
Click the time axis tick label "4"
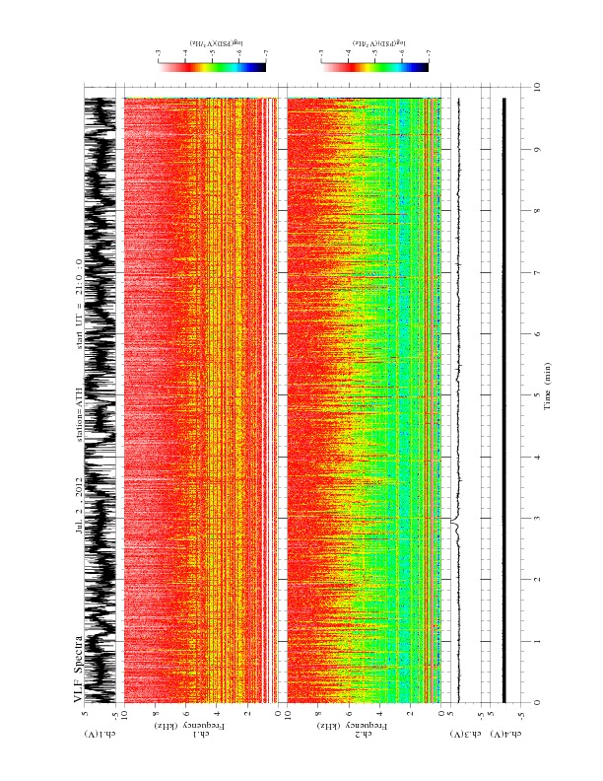pyautogui.click(x=537, y=457)
